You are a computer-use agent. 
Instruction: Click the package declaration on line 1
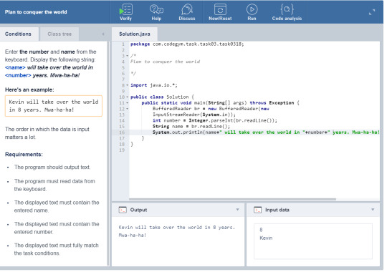[x=188, y=44]
